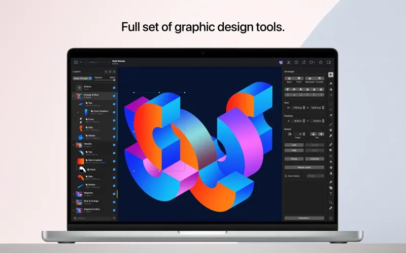Image resolution: width=406 pixels, height=253 pixels.
Task: Select the Style tool below the arrow tool
Action: pos(331,83)
